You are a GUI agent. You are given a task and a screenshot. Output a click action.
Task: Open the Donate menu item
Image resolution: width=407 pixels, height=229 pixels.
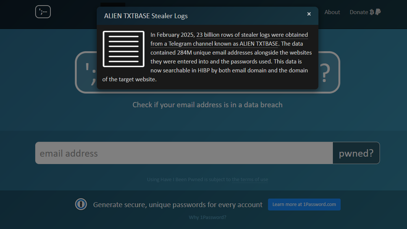point(358,12)
